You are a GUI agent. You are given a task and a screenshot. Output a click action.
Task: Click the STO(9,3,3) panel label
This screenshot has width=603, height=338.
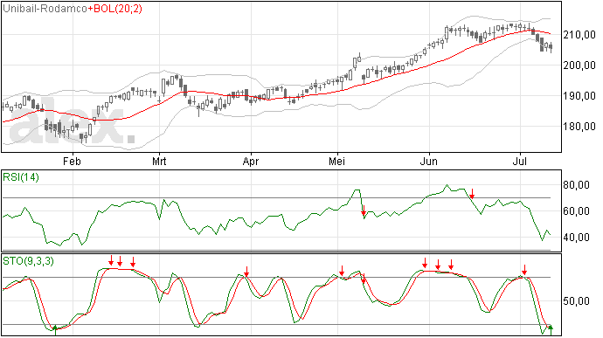point(29,261)
